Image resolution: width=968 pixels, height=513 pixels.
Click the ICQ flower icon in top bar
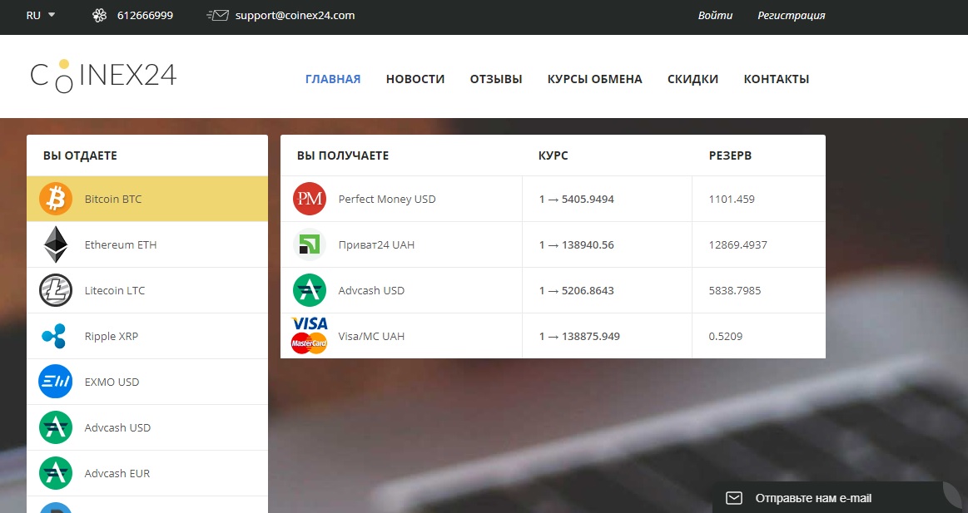(99, 15)
